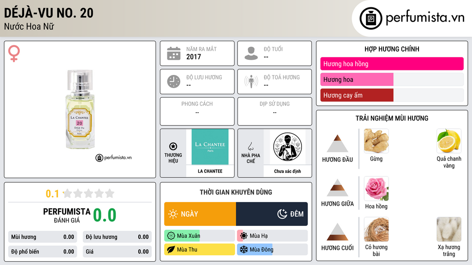The width and height of the screenshot is (472, 265).
Task: Open the lemon note image
Action: click(449, 141)
